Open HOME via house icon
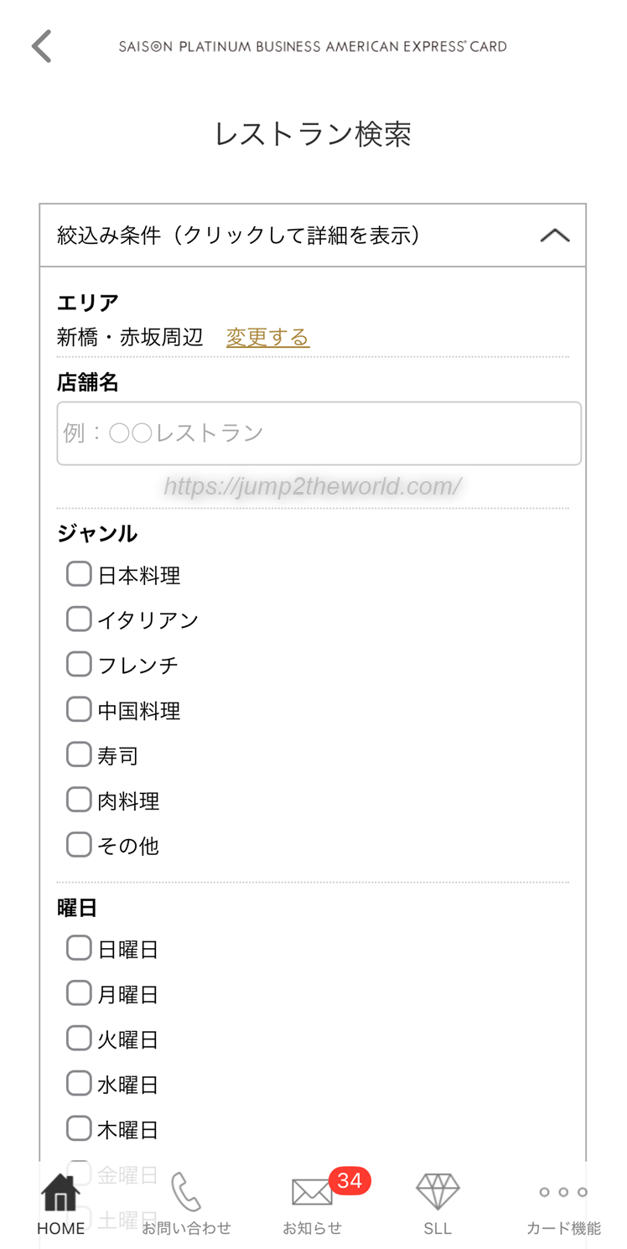This screenshot has width=627, height=1249. [x=60, y=1193]
